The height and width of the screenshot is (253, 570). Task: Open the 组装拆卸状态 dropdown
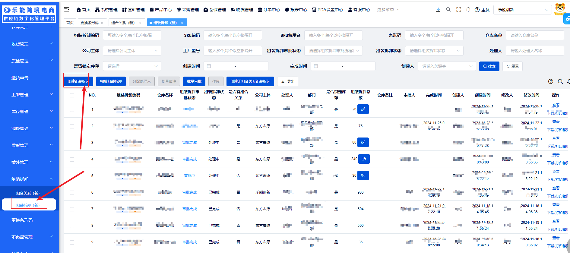(x=434, y=51)
